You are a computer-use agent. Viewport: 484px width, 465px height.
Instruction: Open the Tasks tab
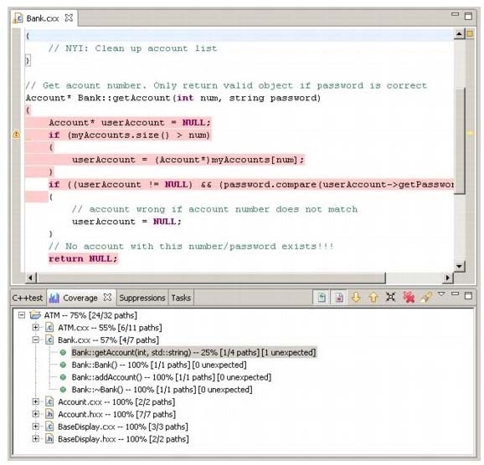click(x=181, y=298)
